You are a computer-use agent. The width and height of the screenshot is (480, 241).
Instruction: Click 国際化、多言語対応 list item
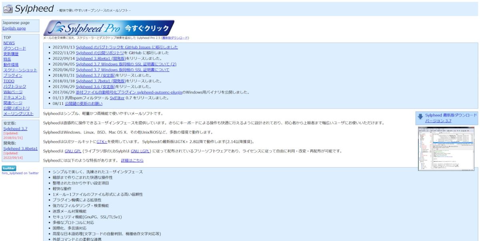[x=70, y=228]
